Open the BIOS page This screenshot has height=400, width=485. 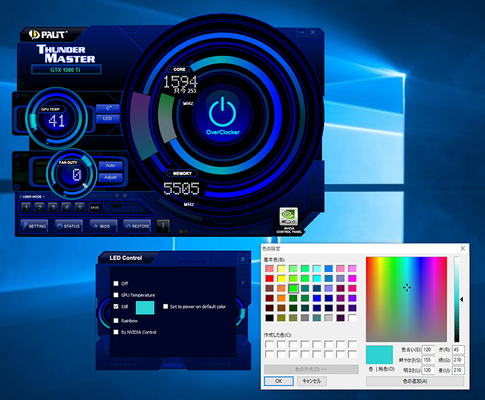pos(103,226)
